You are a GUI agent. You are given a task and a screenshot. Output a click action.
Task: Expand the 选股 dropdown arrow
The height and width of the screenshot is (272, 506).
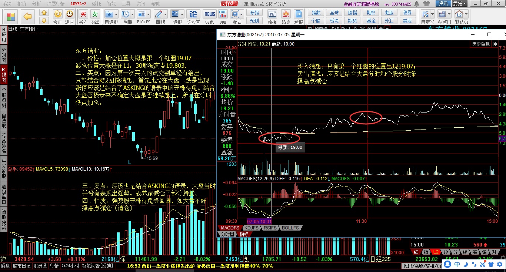point(182,14)
